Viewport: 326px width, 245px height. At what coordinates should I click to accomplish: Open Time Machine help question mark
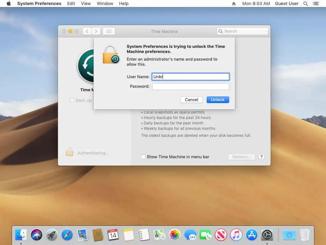point(261,157)
